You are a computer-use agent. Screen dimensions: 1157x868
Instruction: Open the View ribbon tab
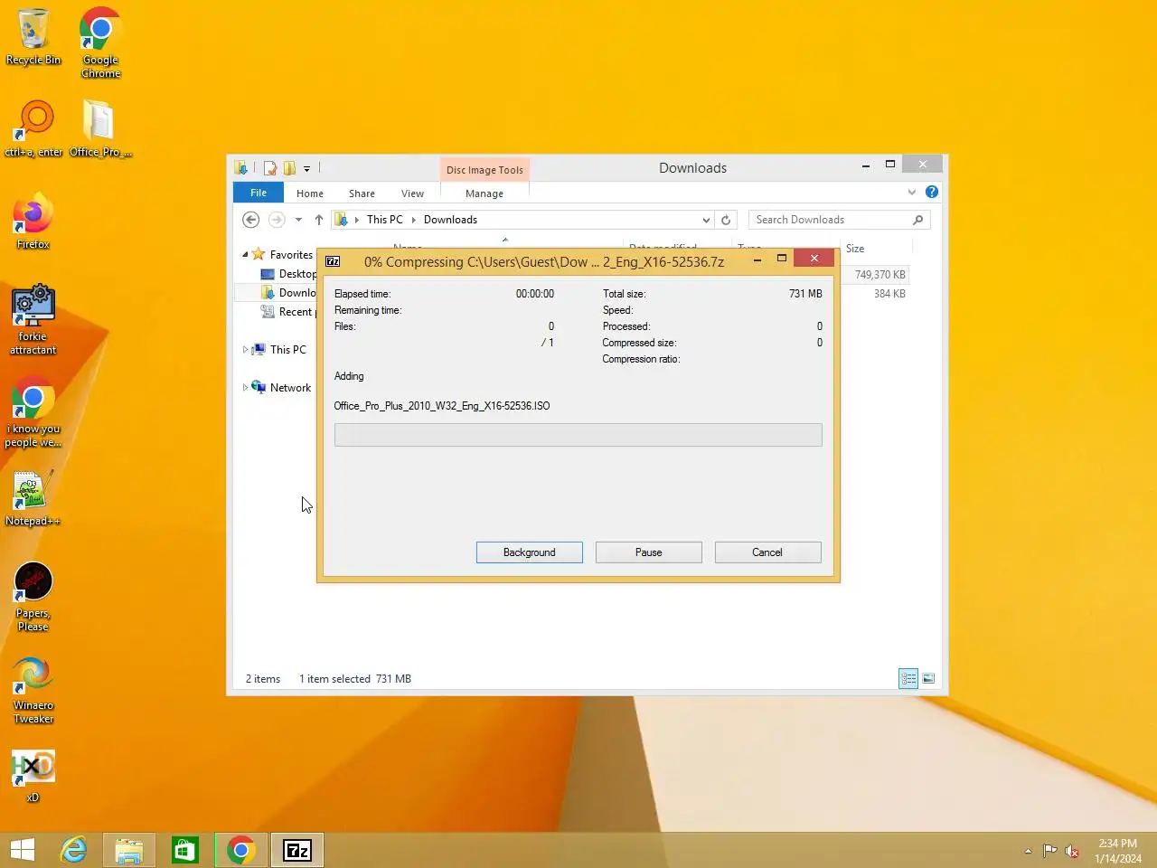412,193
